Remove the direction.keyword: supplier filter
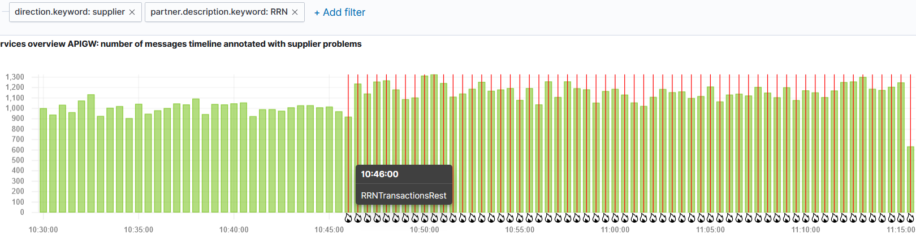916x238 pixels. pyautogui.click(x=132, y=12)
